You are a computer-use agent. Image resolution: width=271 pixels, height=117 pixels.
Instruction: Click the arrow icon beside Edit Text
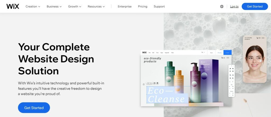[x=154, y=83]
